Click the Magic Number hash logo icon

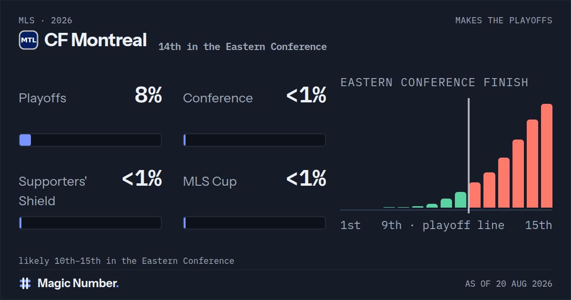click(25, 283)
